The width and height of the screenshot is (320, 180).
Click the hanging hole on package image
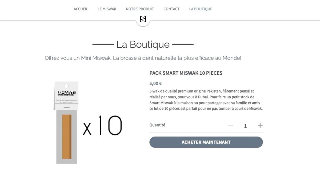point(66,86)
